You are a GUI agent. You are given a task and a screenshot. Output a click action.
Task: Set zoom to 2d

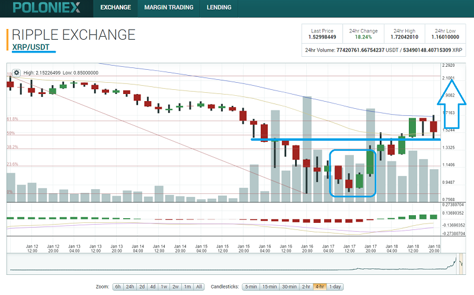pos(142,287)
